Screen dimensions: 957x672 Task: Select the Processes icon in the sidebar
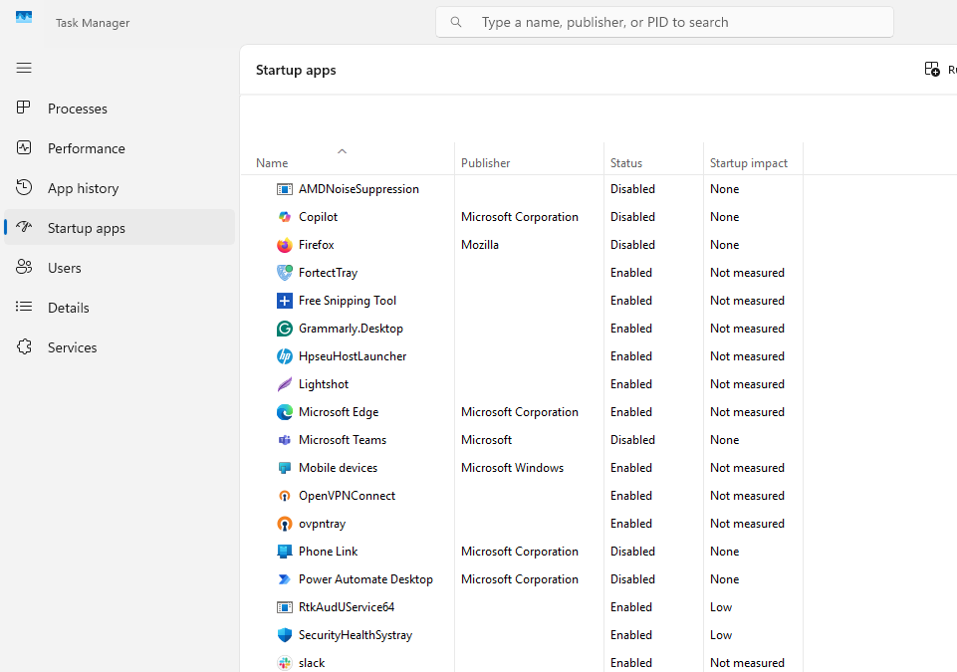[x=24, y=108]
